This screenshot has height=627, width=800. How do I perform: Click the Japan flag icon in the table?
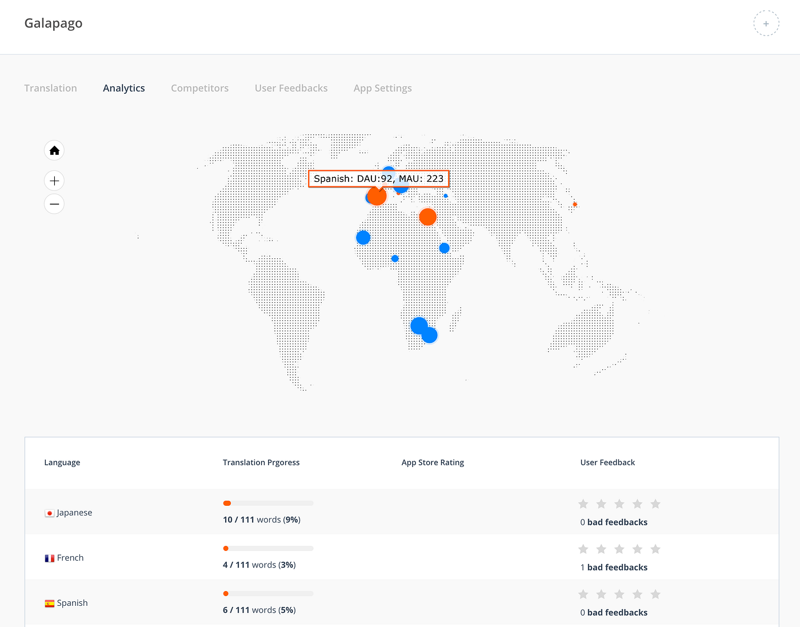click(50, 513)
